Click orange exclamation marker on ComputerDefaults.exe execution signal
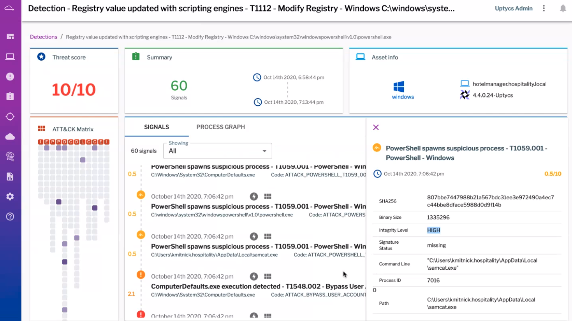The height and width of the screenshot is (321, 572). [x=141, y=275]
